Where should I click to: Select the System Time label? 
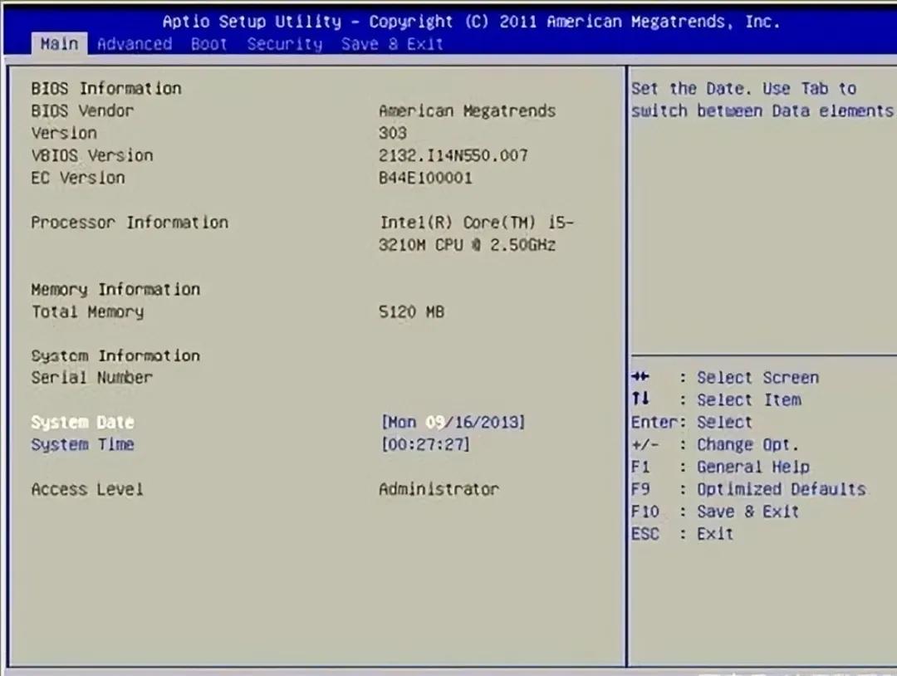click(82, 444)
